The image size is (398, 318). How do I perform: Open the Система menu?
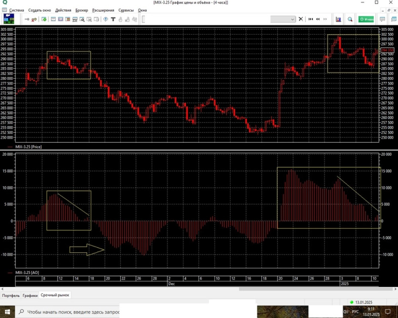click(x=16, y=10)
